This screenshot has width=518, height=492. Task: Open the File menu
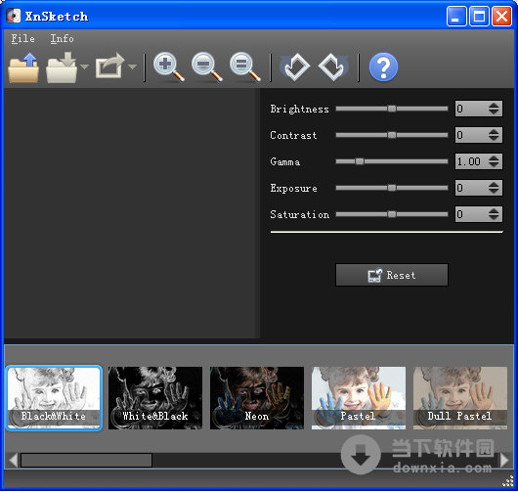(22, 39)
